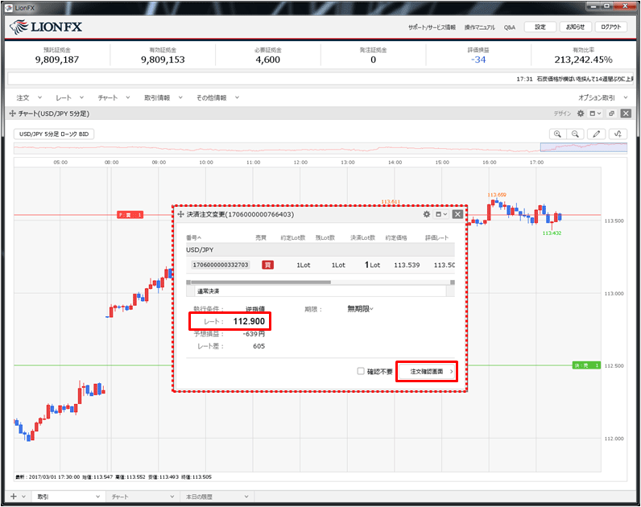The height and width of the screenshot is (507, 641).
Task: Open the 注文 menu
Action: [x=29, y=97]
